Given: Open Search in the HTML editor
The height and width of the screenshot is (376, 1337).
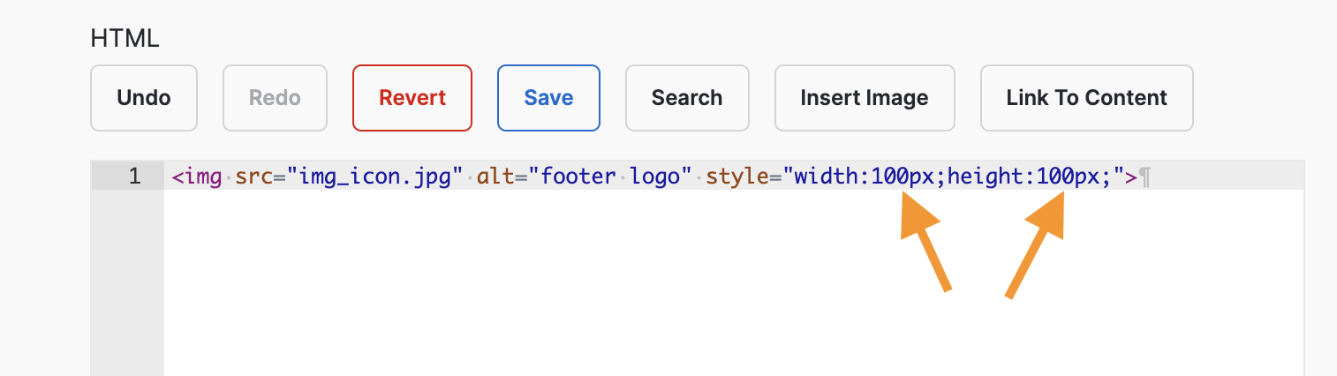Looking at the screenshot, I should tap(687, 98).
